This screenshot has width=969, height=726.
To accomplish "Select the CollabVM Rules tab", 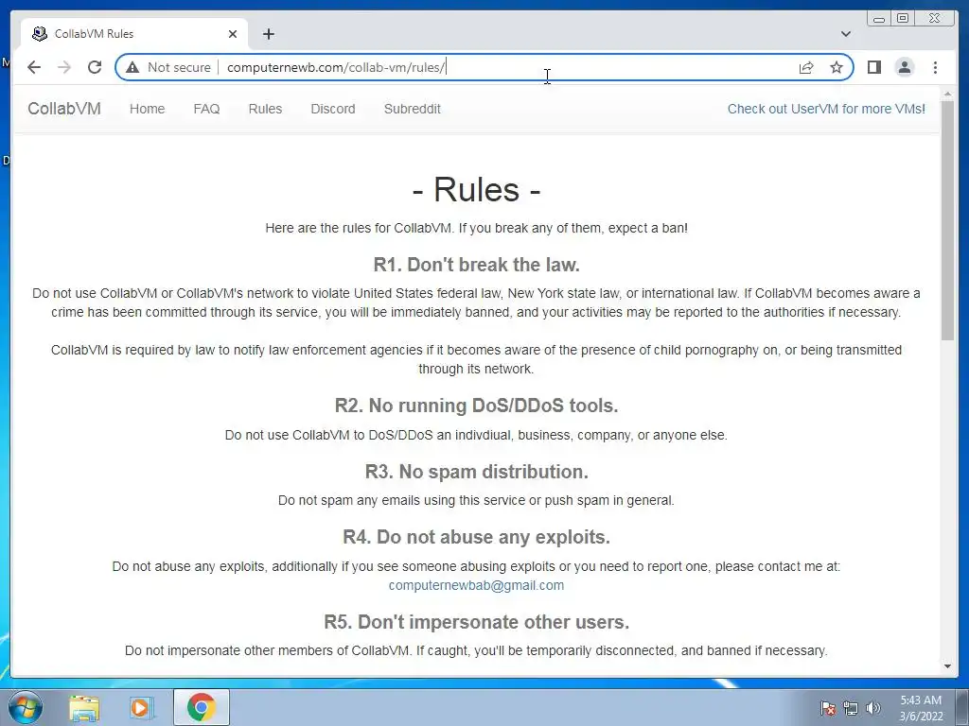I will click(x=134, y=34).
